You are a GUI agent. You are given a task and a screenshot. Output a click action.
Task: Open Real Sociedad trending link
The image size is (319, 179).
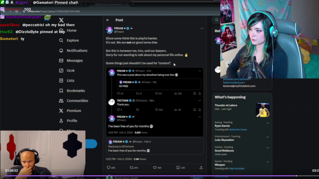point(237,169)
